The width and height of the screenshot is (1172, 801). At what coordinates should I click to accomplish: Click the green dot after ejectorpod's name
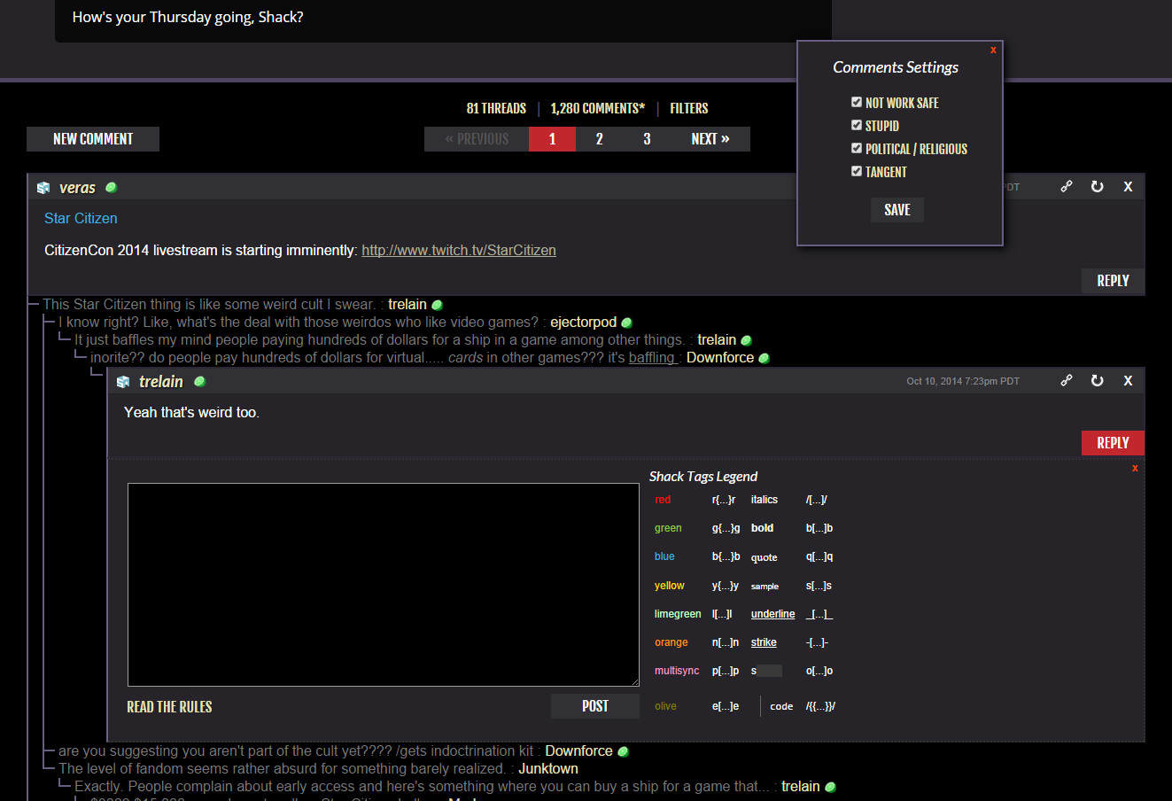(626, 323)
